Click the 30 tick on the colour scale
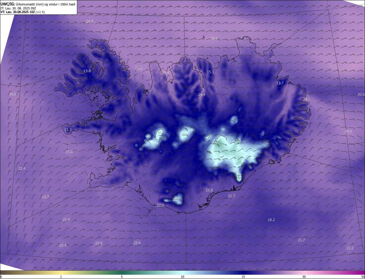The height and width of the screenshot is (279, 365). coord(304,277)
